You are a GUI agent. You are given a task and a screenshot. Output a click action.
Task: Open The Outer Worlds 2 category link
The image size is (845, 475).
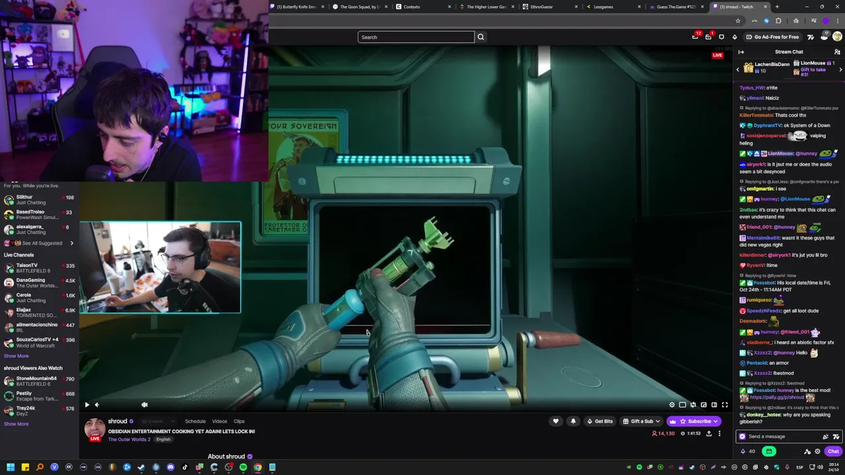129,439
